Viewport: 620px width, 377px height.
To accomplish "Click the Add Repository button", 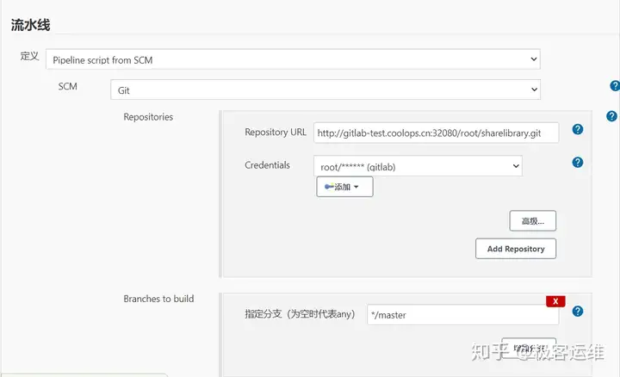I will point(516,249).
